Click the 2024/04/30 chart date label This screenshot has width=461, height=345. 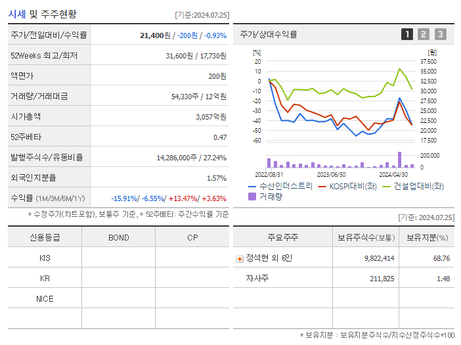(393, 175)
